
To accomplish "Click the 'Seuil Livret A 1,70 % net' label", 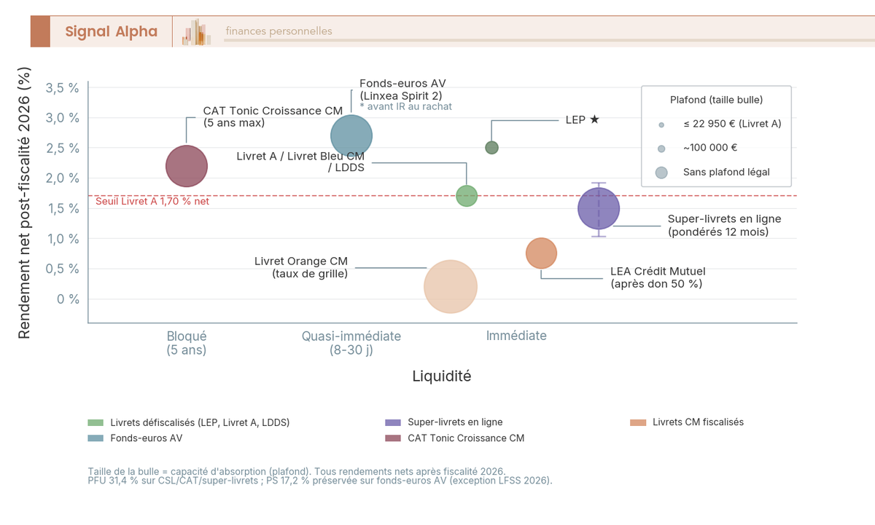I will coord(152,202).
